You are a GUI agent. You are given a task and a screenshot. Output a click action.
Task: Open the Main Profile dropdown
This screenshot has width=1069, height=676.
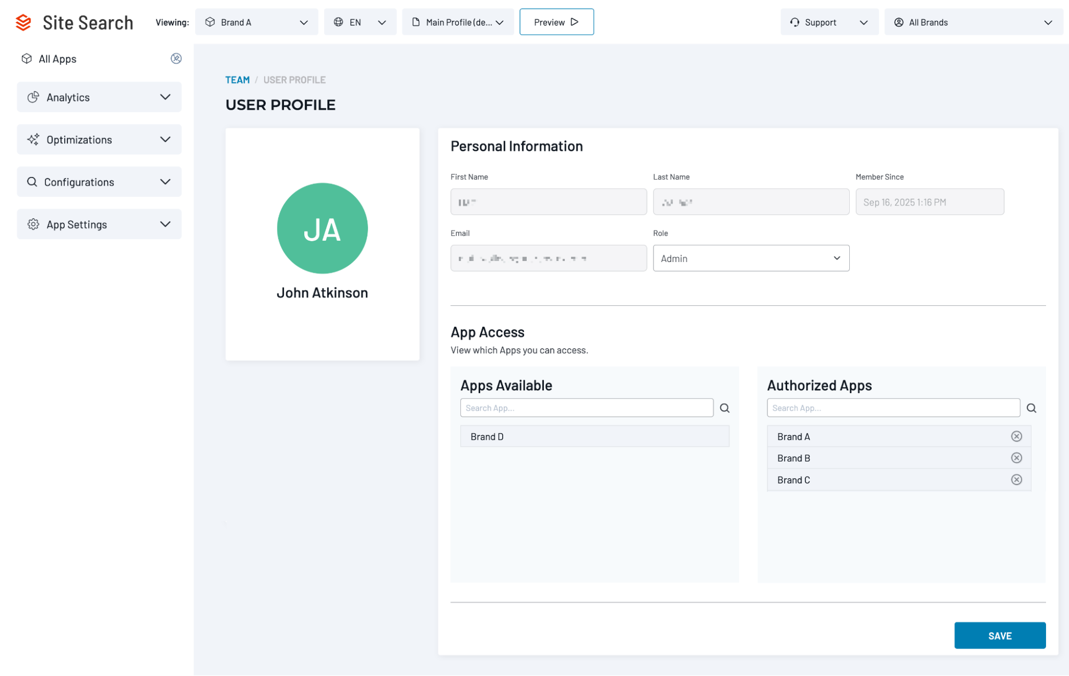[x=458, y=22]
